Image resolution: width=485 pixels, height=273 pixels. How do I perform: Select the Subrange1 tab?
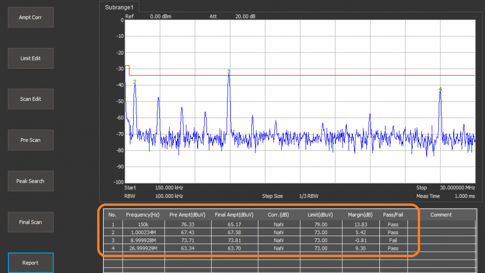tap(119, 8)
